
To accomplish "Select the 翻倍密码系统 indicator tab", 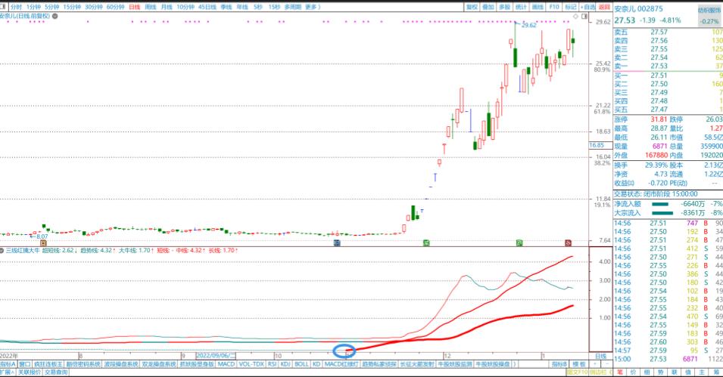I will pos(83,363).
